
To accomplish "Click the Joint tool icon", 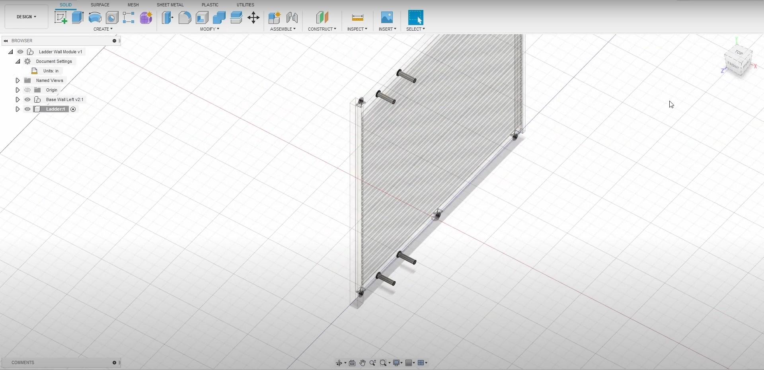I will 292,18.
